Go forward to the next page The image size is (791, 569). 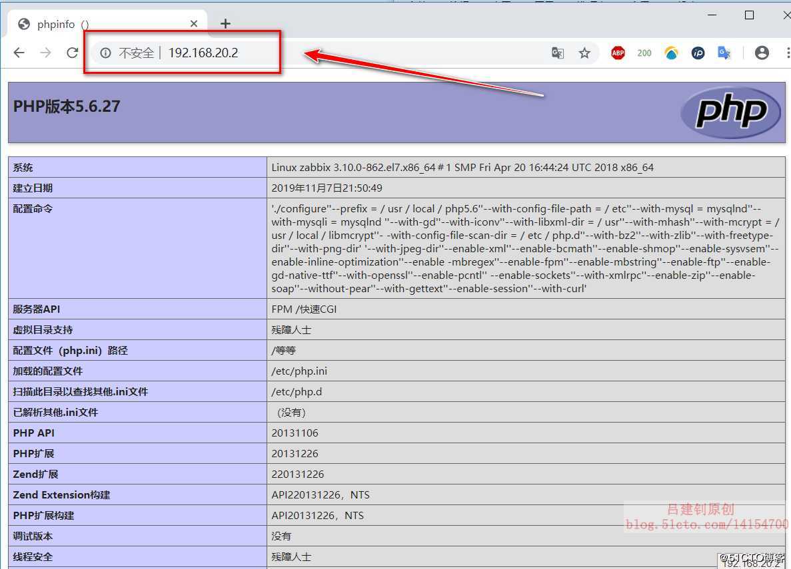(x=45, y=53)
